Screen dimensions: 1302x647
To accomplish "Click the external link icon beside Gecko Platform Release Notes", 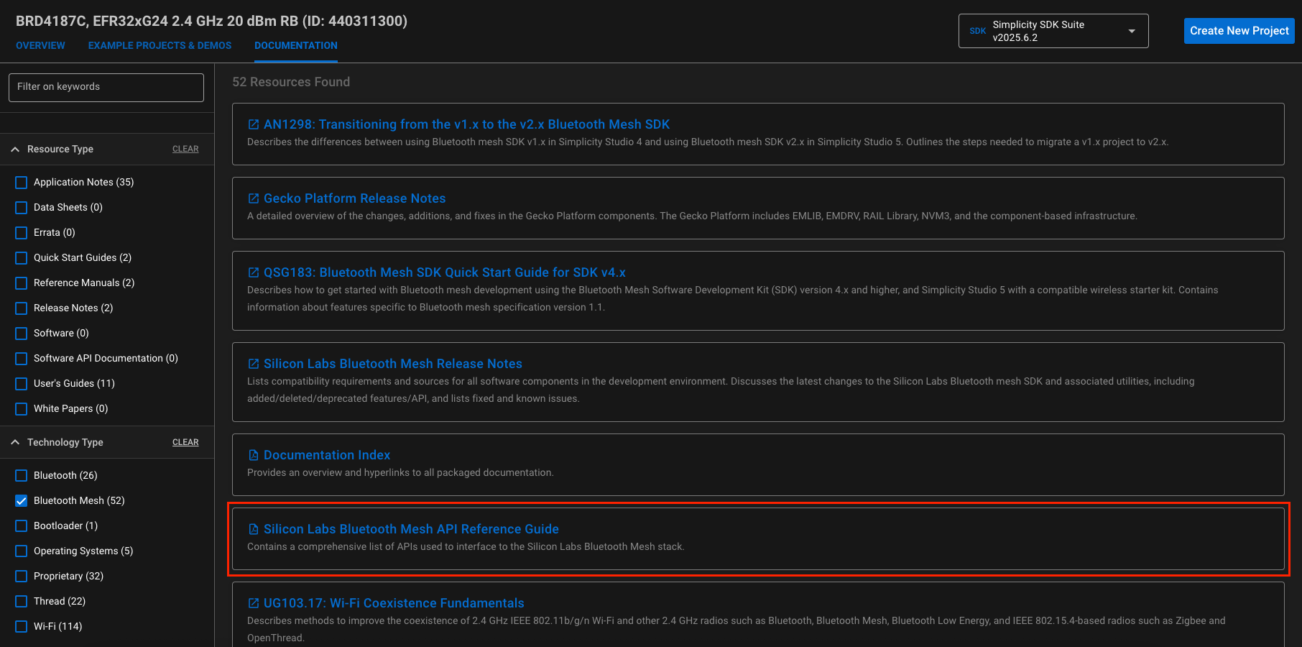I will coord(253,198).
